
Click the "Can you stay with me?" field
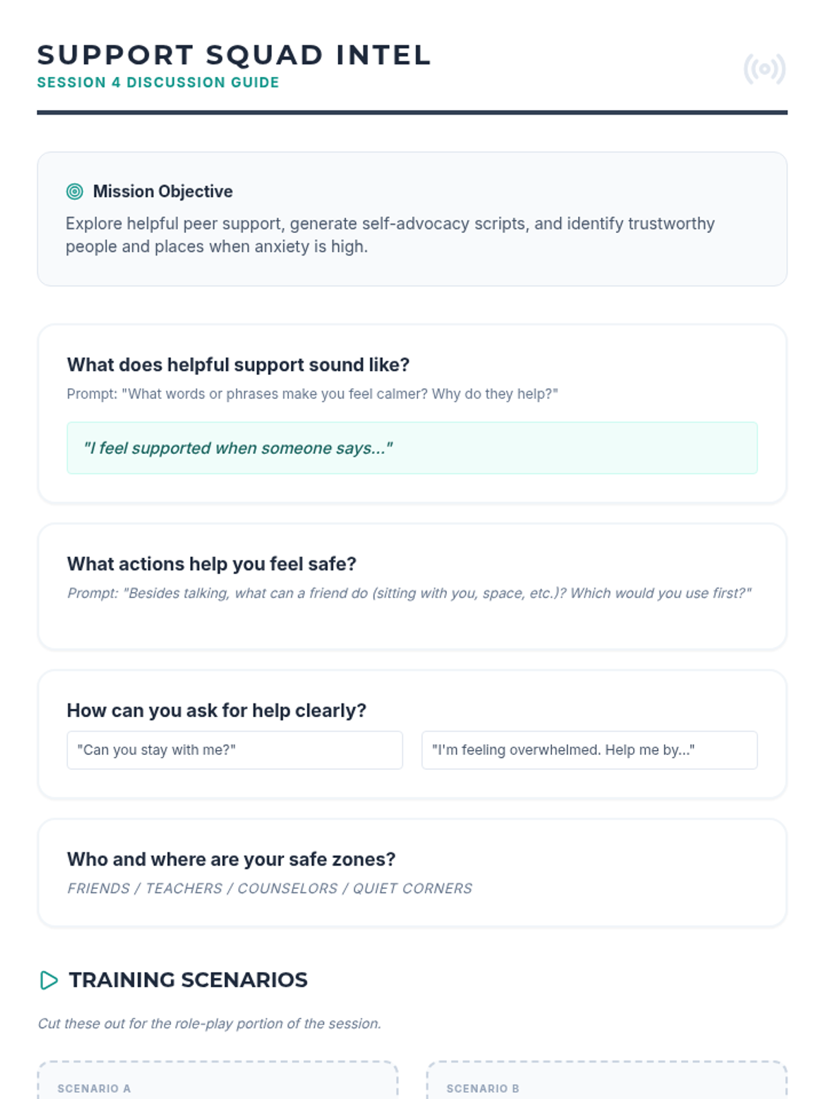(x=234, y=750)
